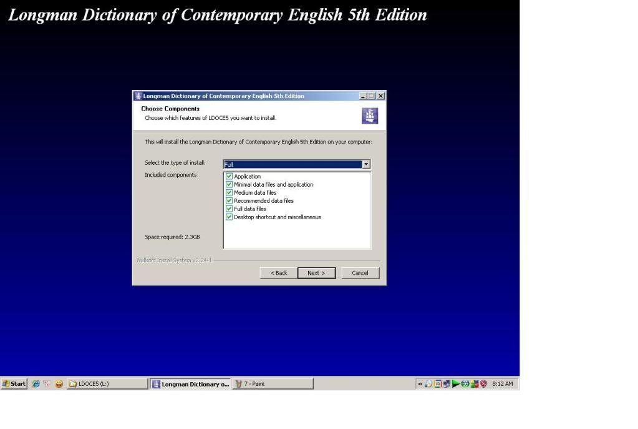Go back with the < Back button
Viewport: 638px width, 429px height.
pyautogui.click(x=279, y=273)
